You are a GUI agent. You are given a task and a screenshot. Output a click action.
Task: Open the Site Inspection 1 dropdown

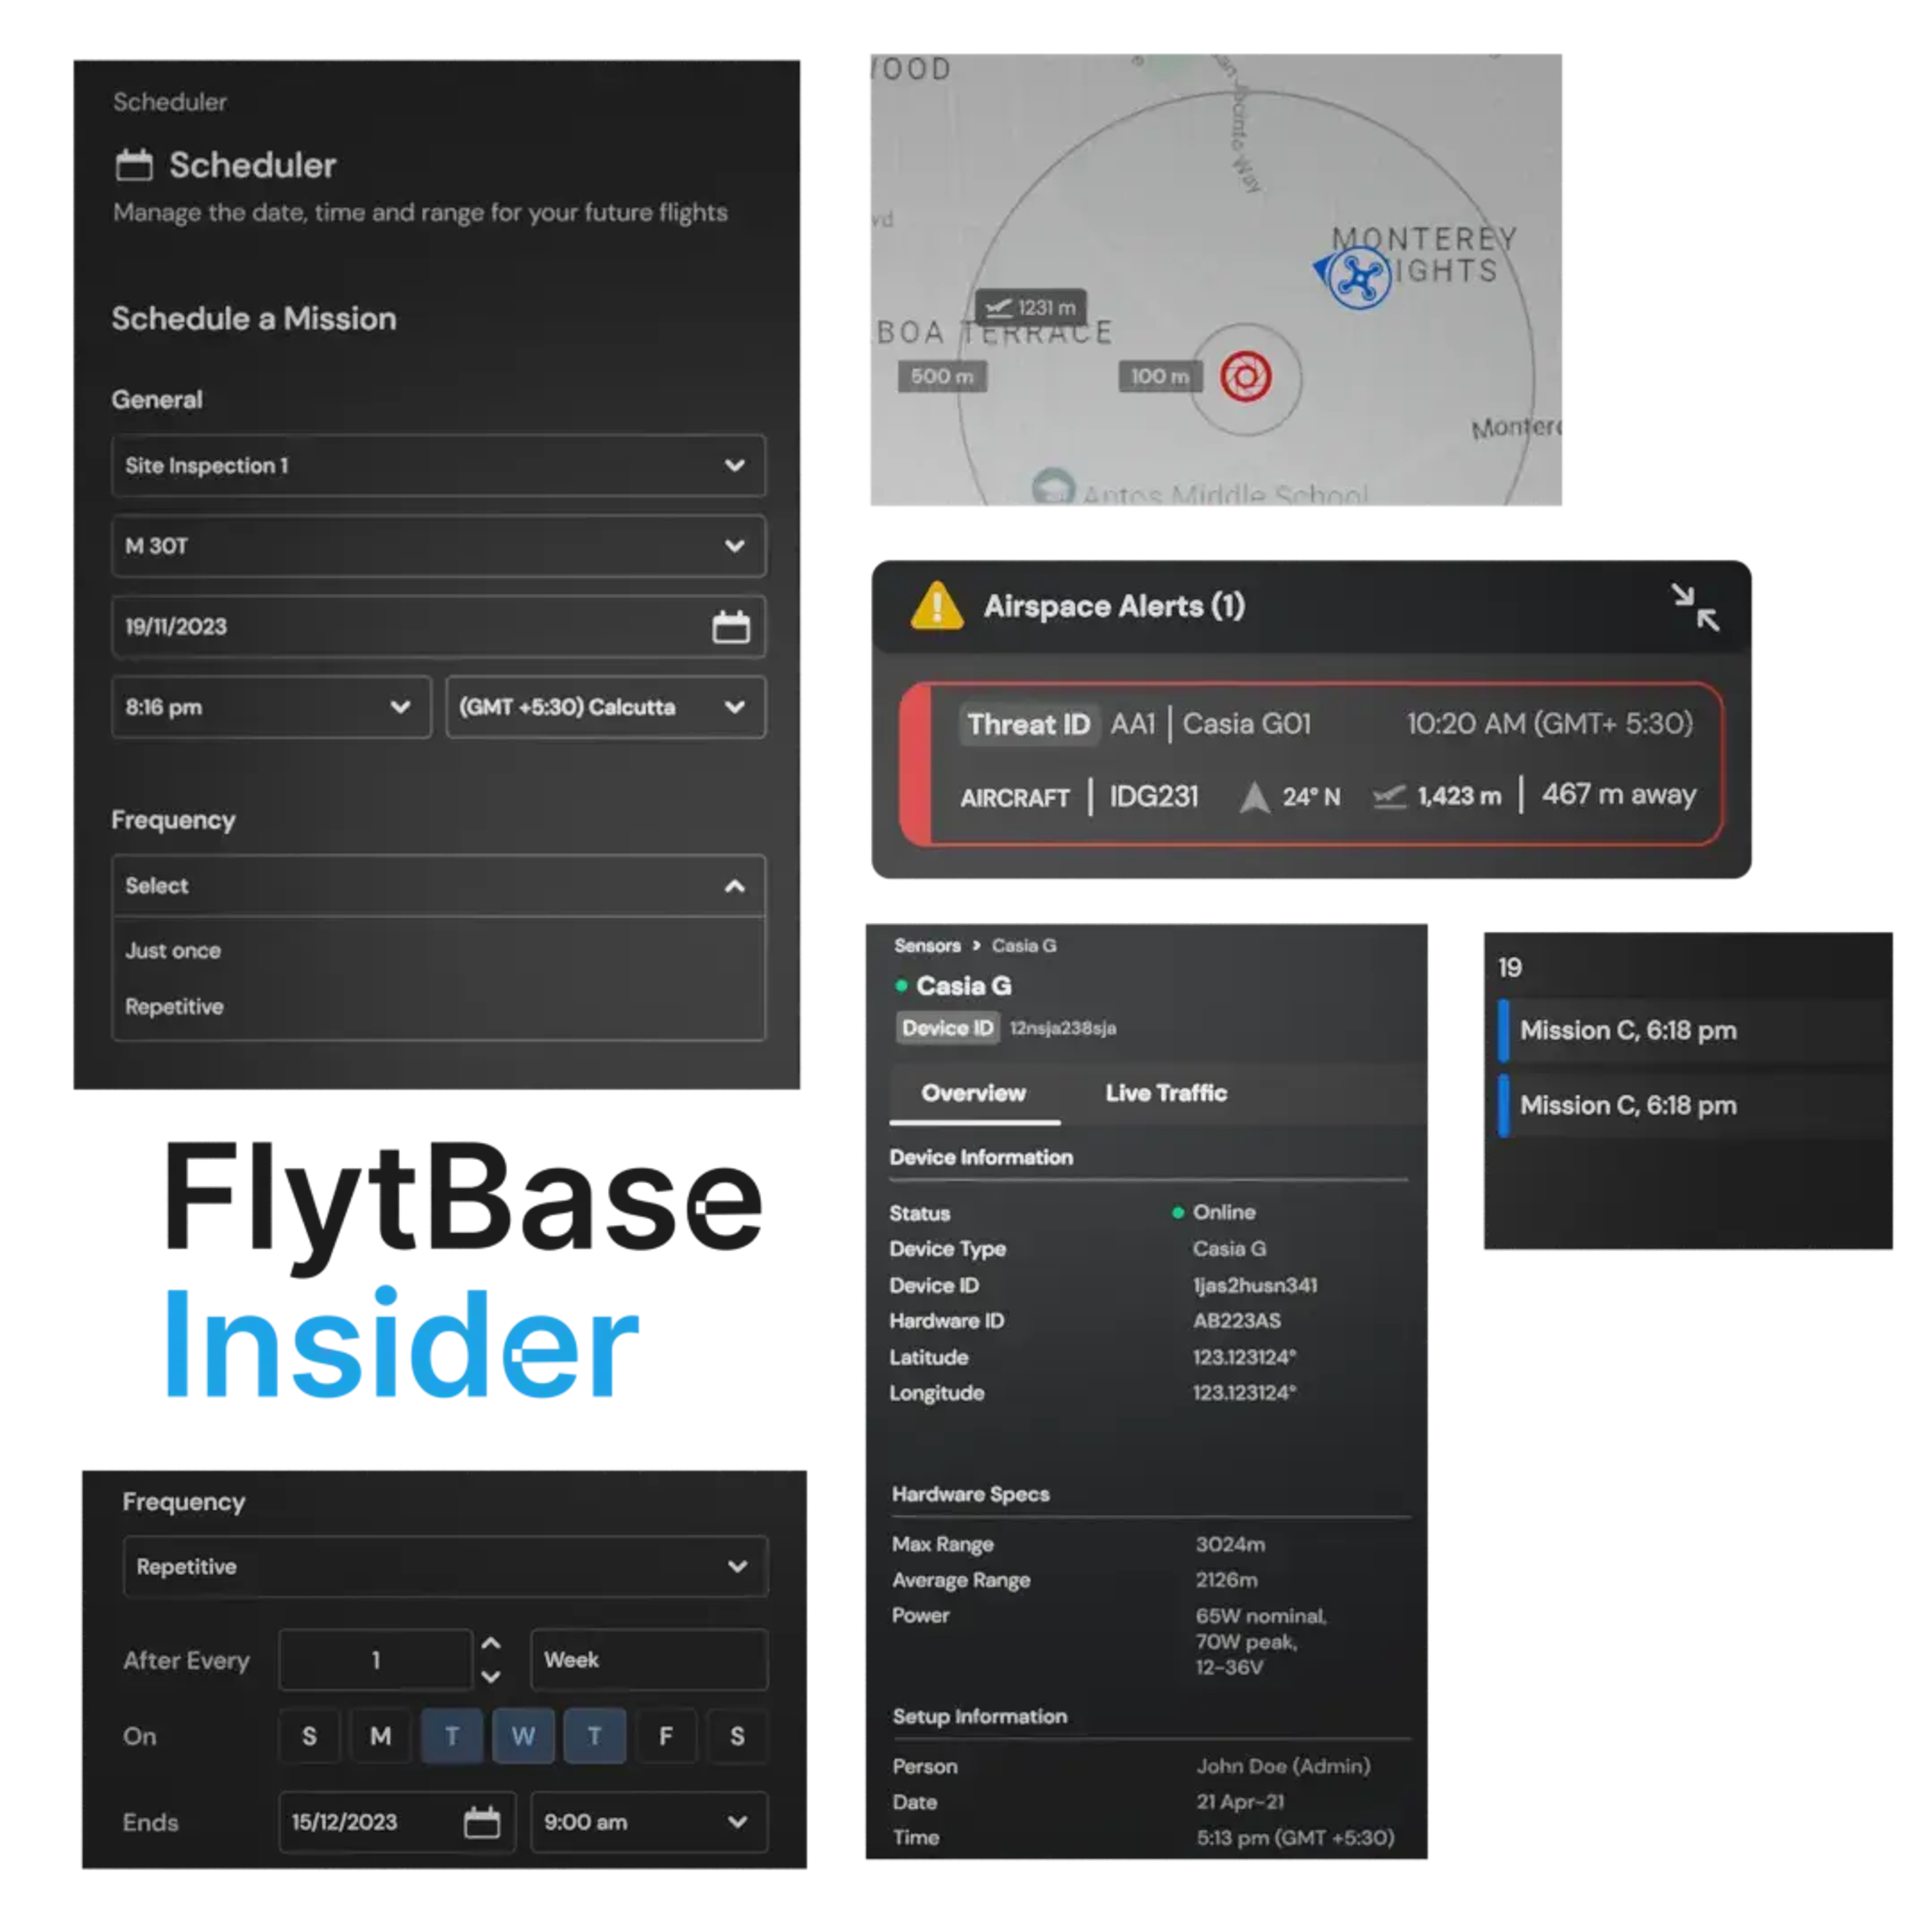click(439, 465)
